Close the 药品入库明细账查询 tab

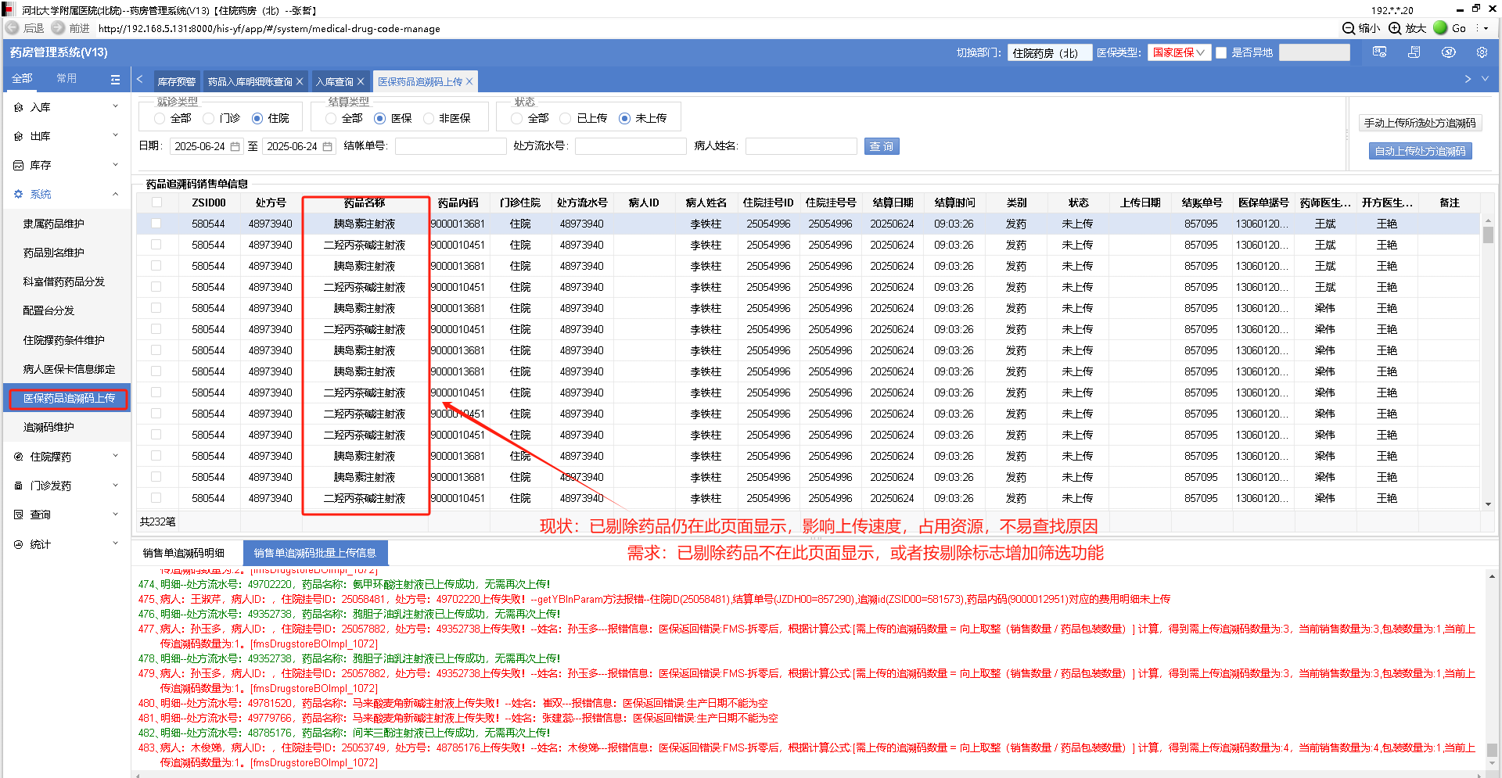[300, 81]
